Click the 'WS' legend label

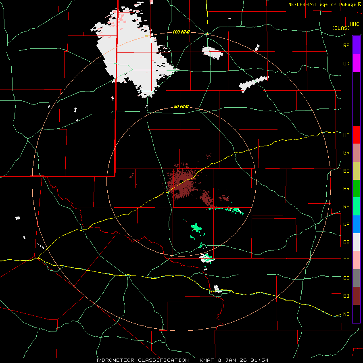pyautogui.click(x=346, y=225)
